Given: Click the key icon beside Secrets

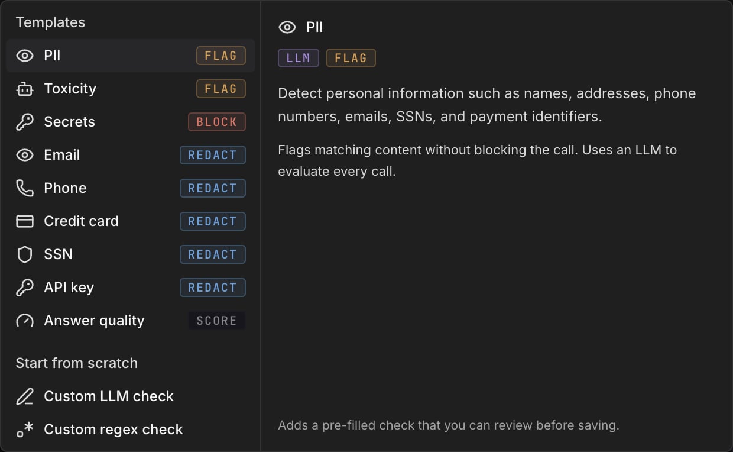Looking at the screenshot, I should [x=25, y=122].
